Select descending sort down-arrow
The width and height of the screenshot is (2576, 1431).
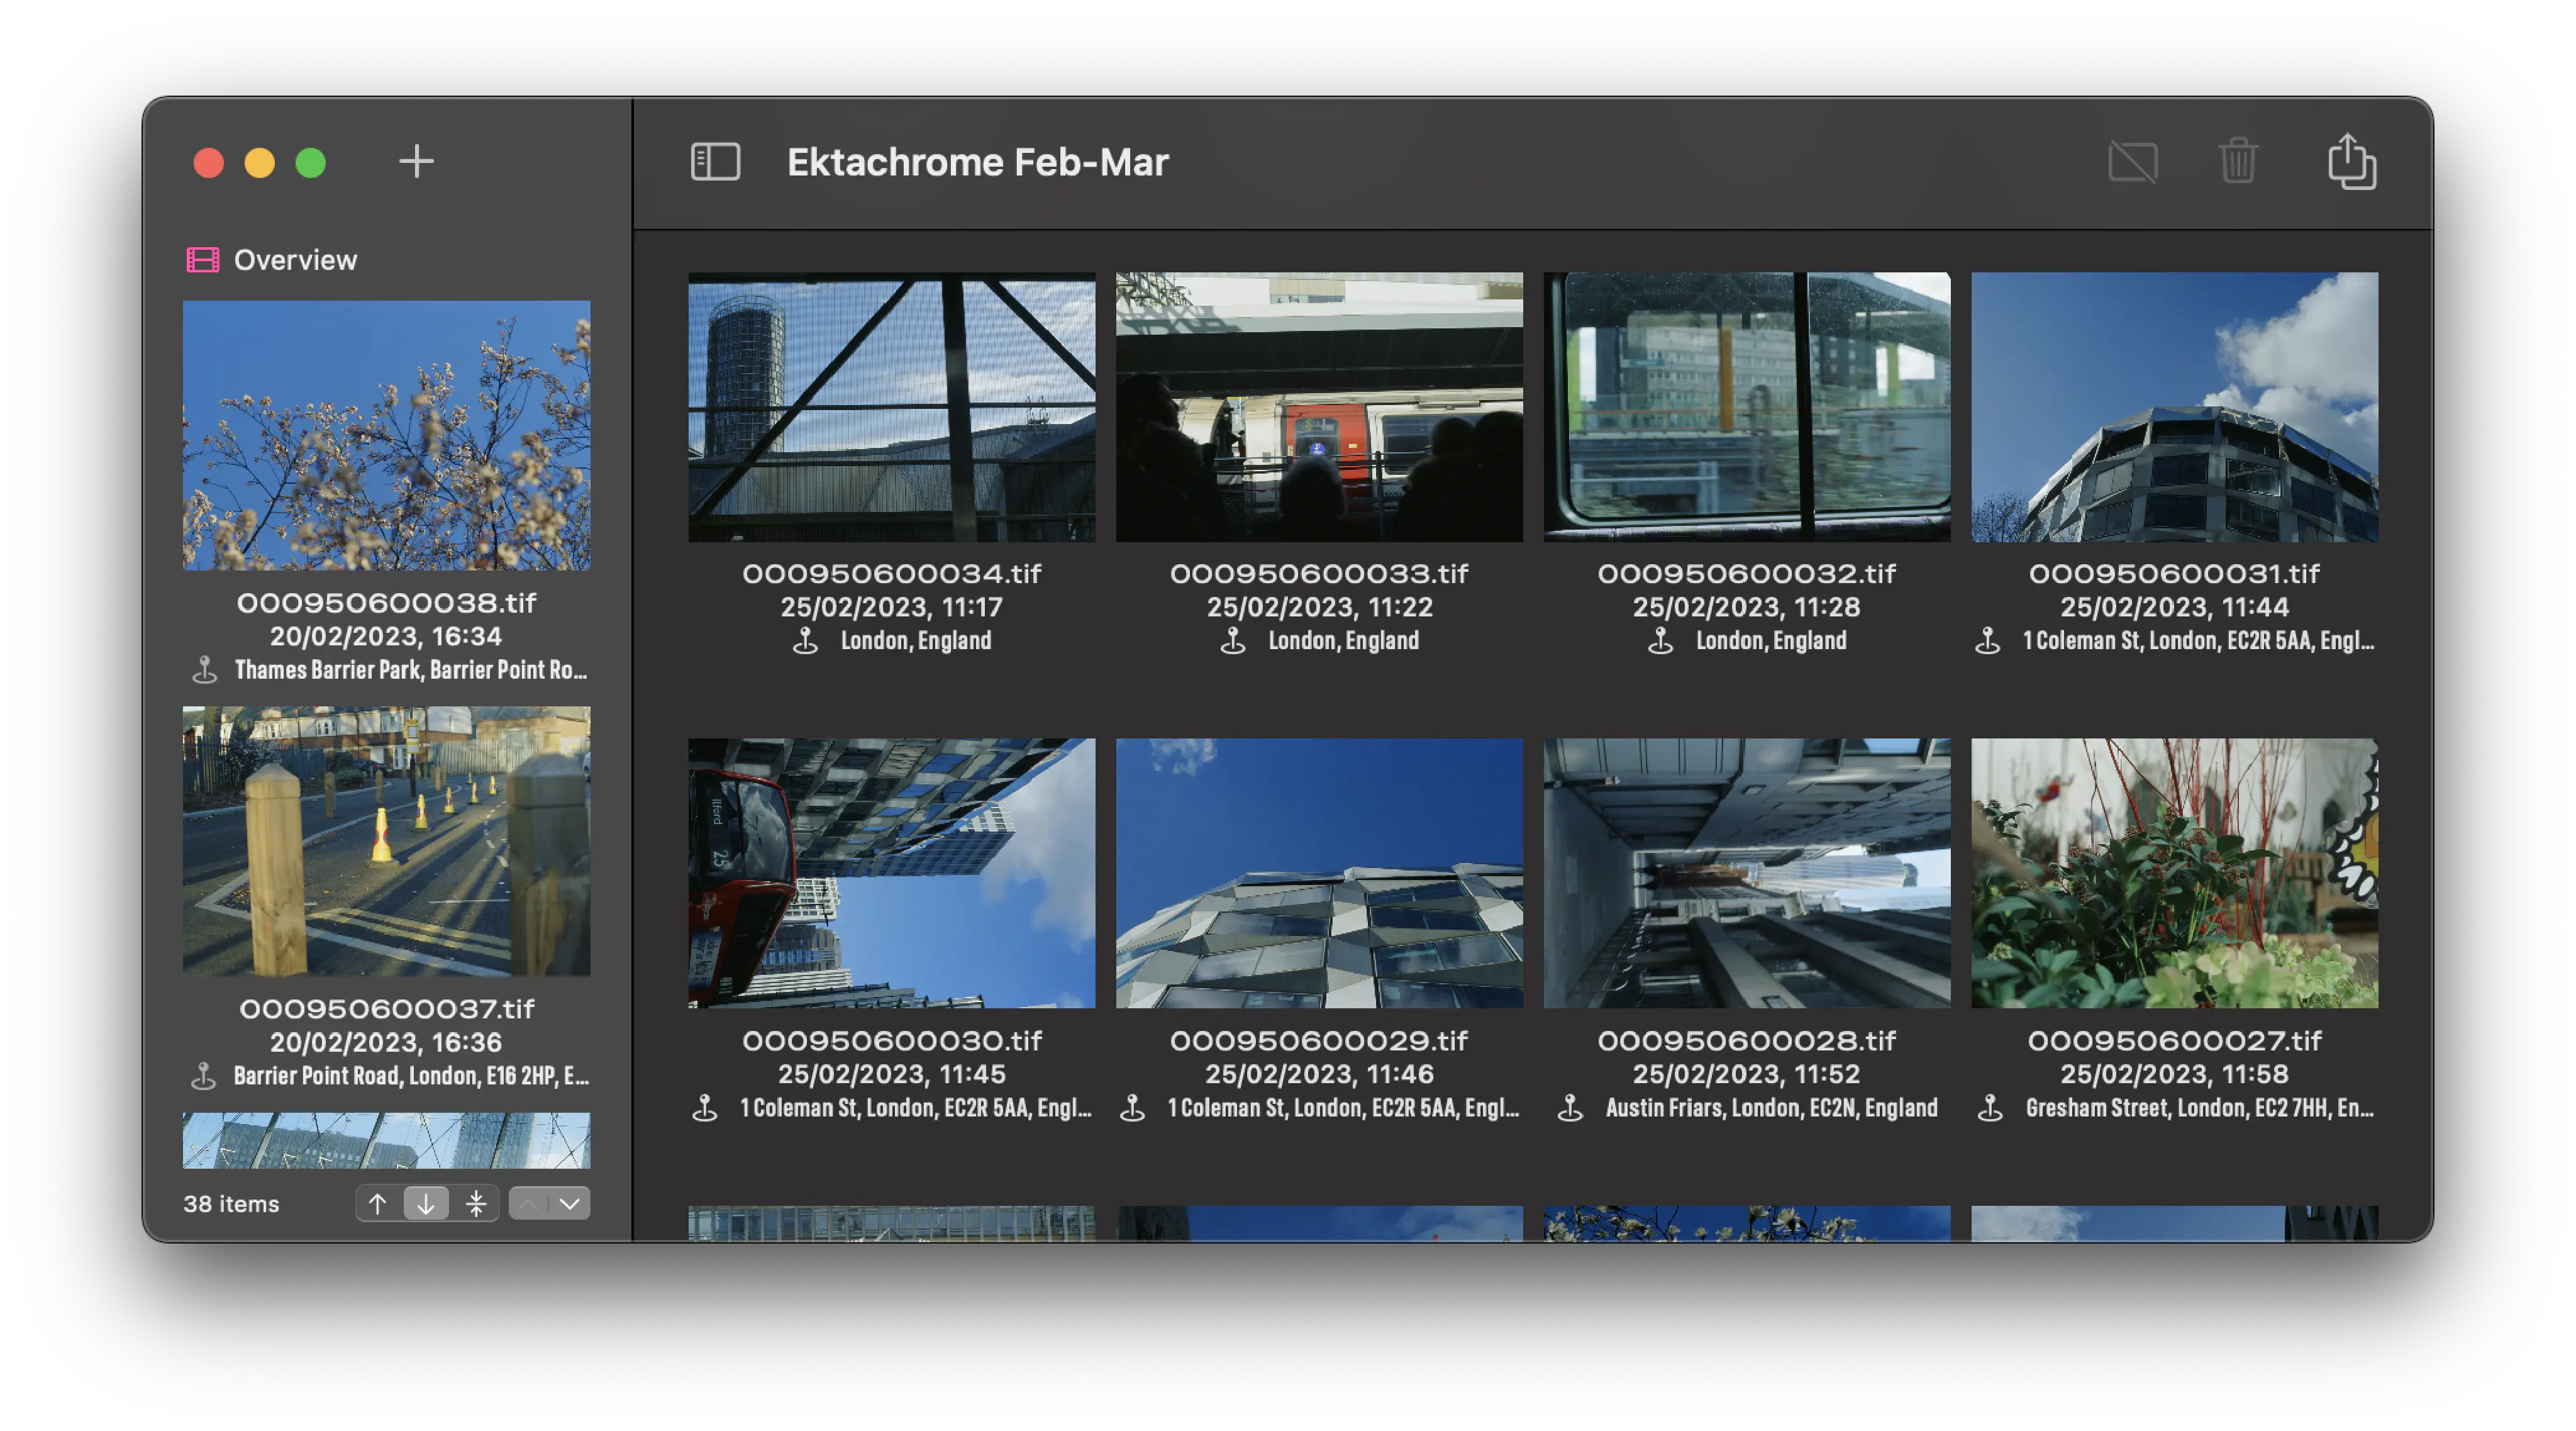[426, 1203]
